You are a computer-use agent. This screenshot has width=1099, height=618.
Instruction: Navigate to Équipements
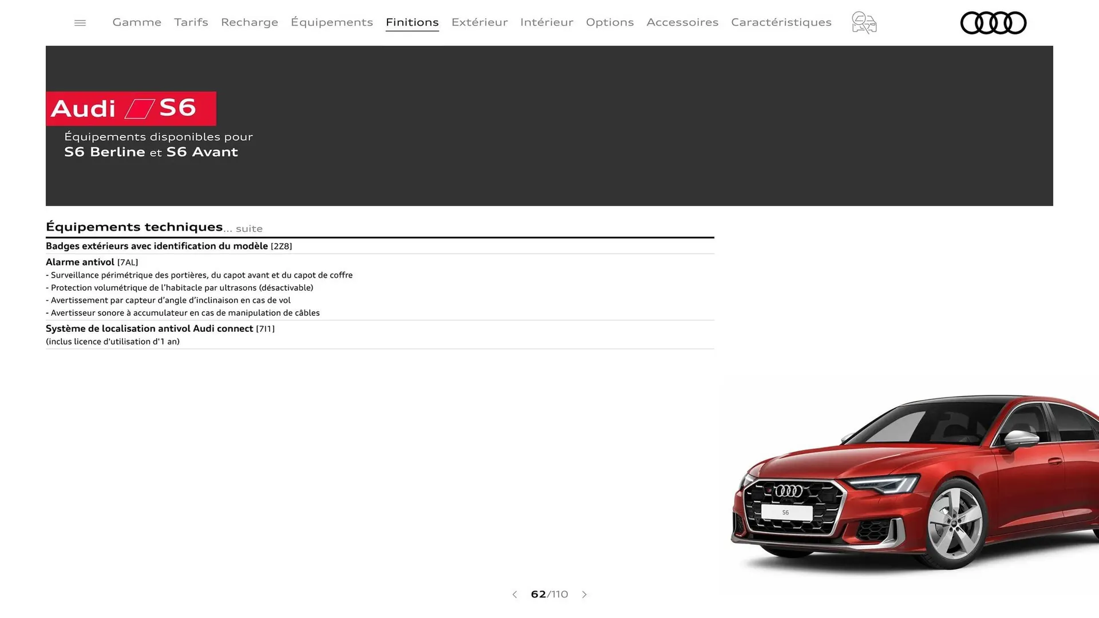coord(331,22)
